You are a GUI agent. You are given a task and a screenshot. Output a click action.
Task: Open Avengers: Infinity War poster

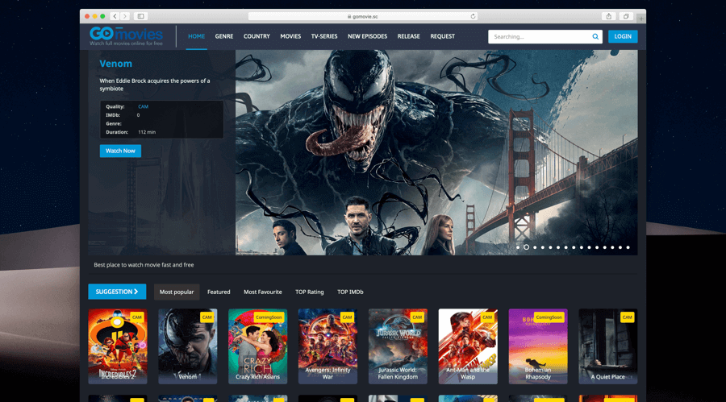click(328, 346)
